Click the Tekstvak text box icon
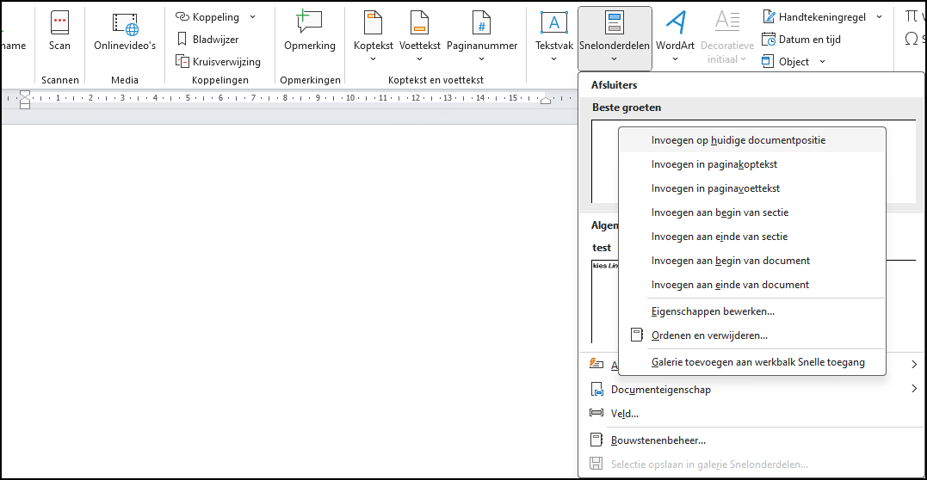927x480 pixels. pyautogui.click(x=554, y=22)
